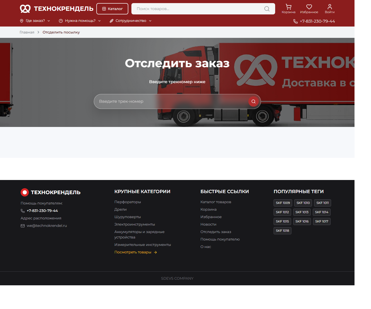Select tag SKF 1013
This screenshot has height=309, width=371.
pos(302,212)
